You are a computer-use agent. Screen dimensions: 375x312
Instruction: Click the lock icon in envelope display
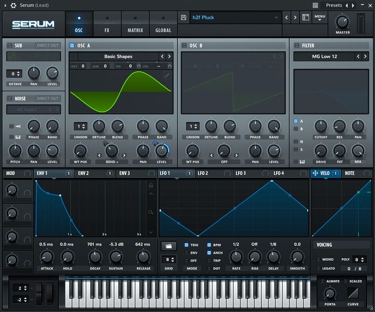coord(151,186)
